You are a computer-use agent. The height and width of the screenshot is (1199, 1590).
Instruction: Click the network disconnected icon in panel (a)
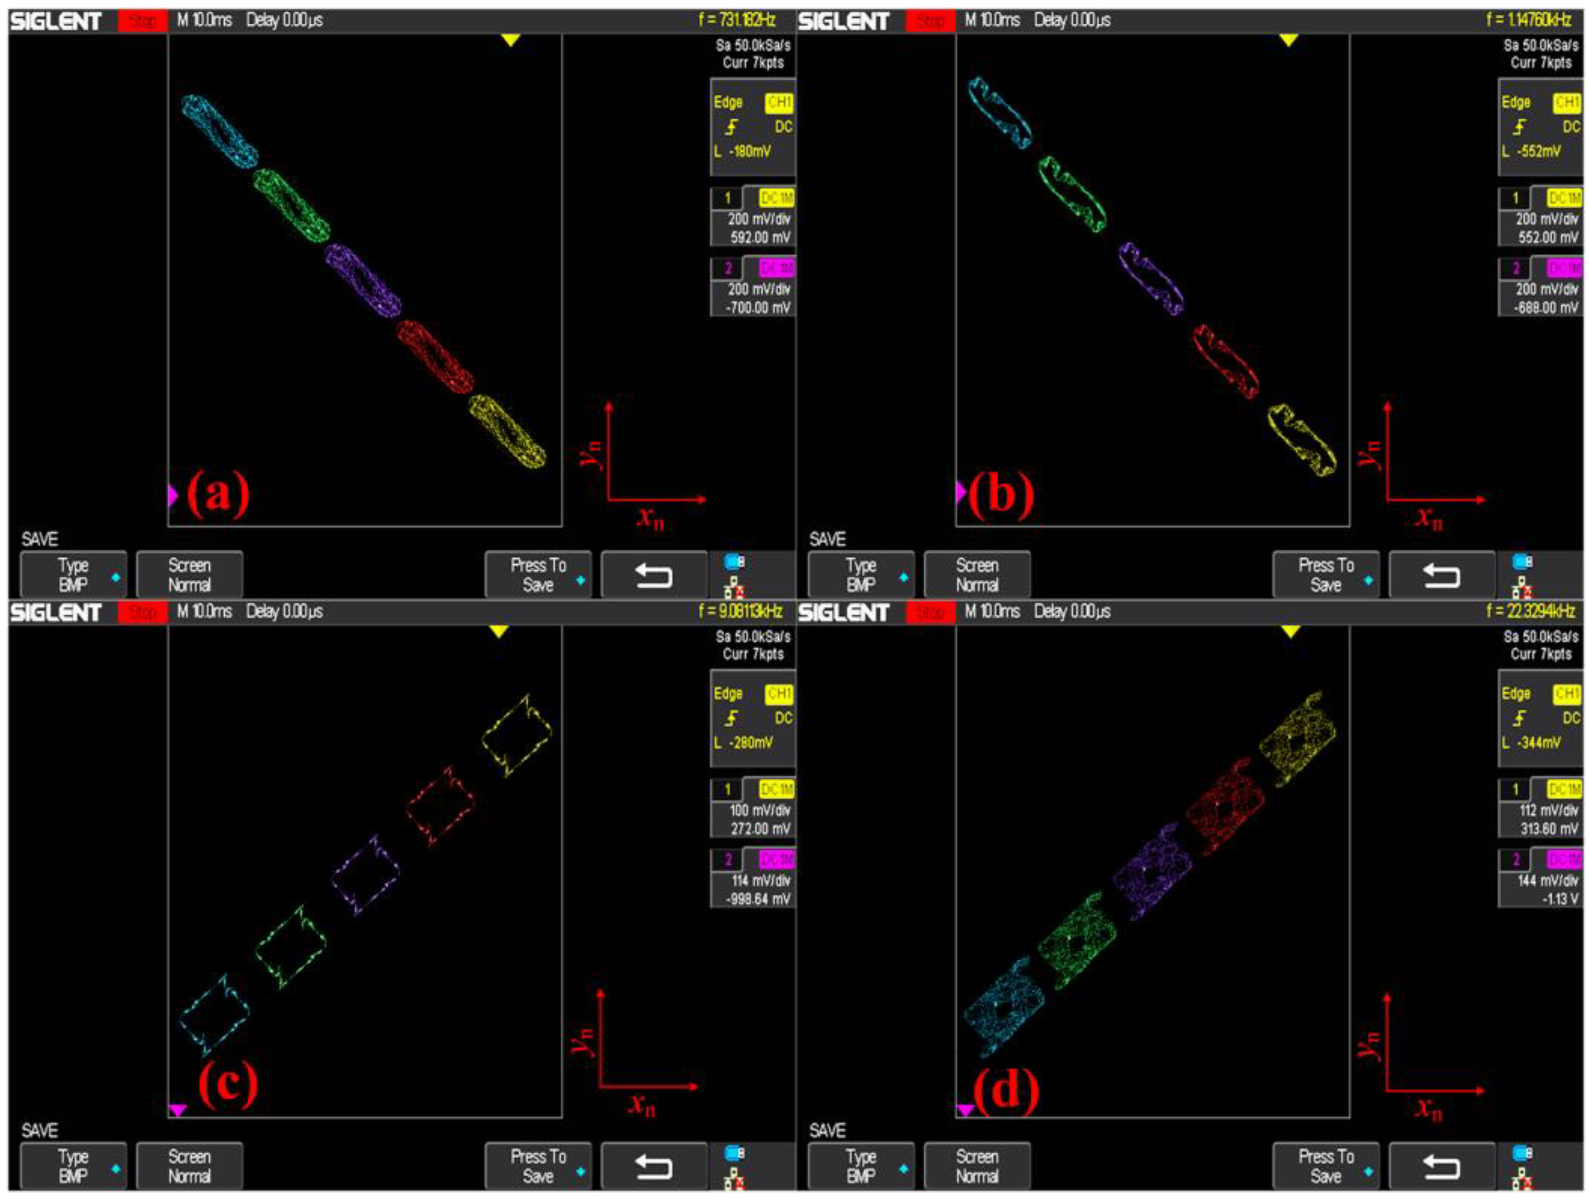[734, 587]
